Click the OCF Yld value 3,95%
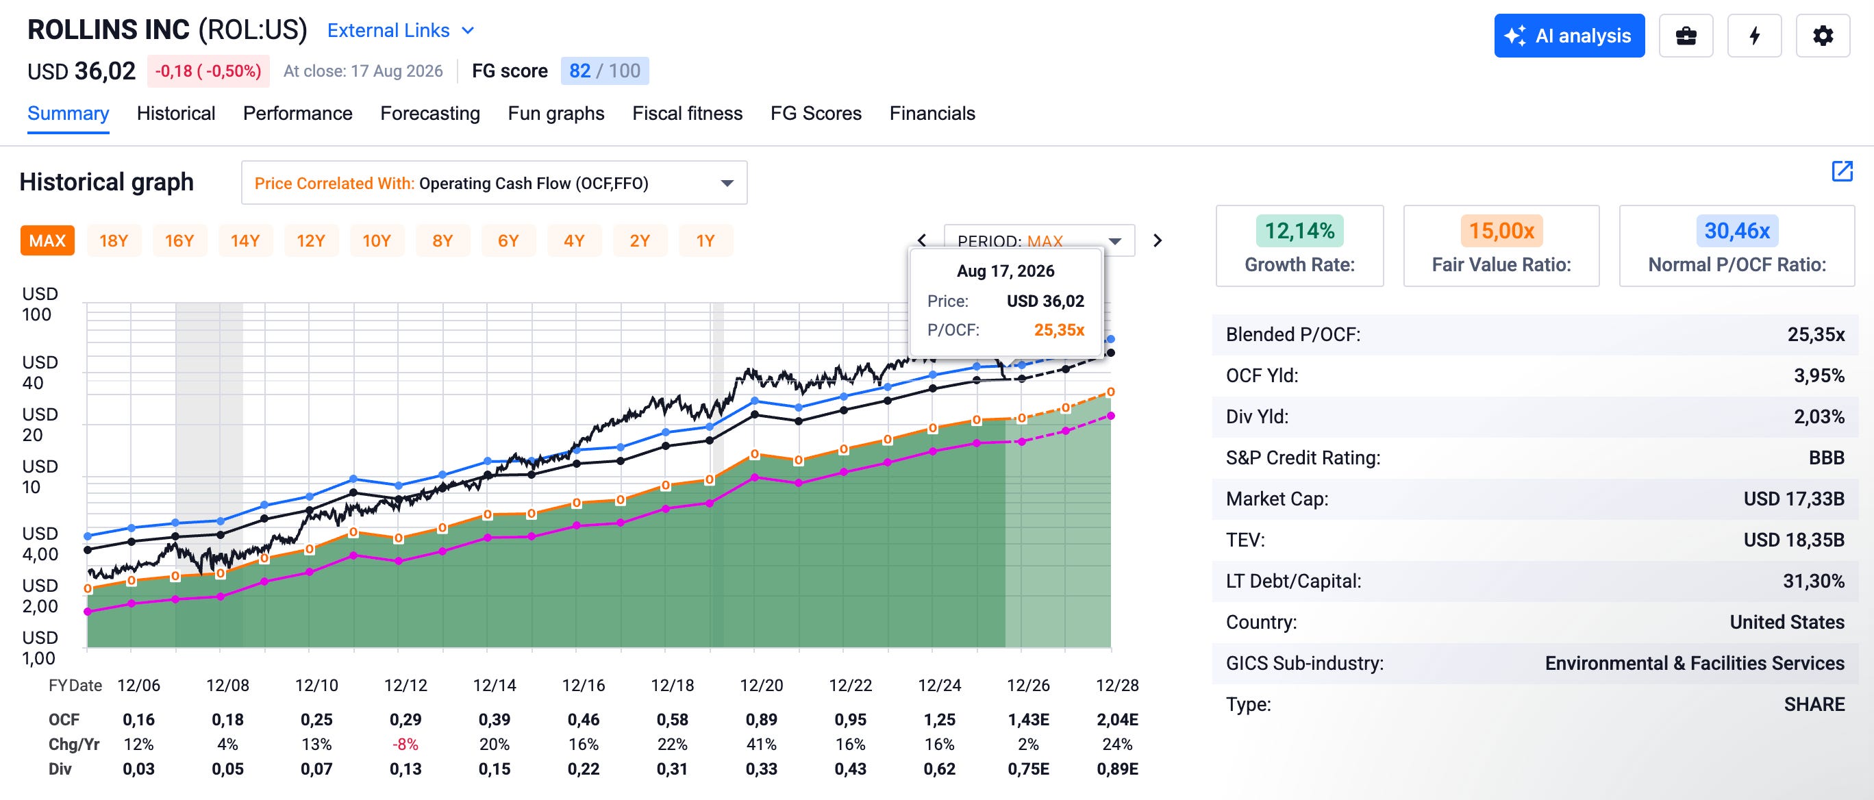 [x=1819, y=375]
